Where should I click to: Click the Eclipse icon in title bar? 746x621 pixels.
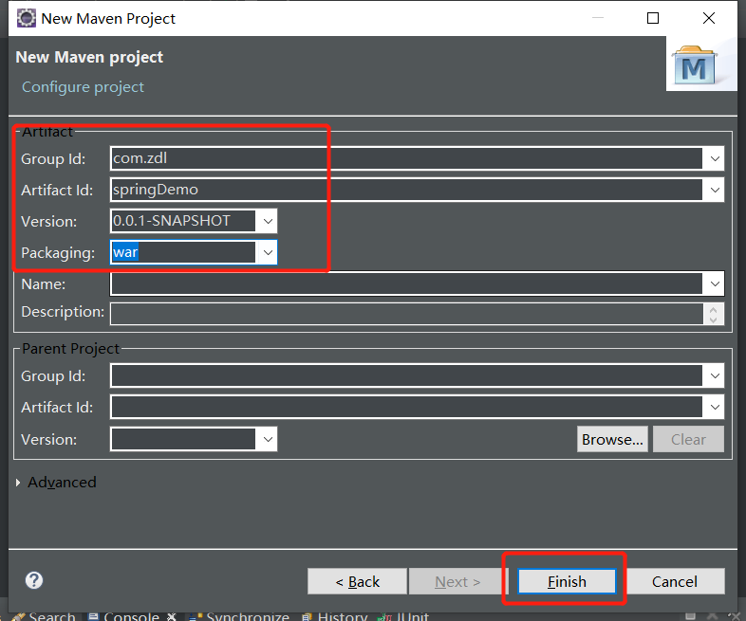[x=27, y=18]
